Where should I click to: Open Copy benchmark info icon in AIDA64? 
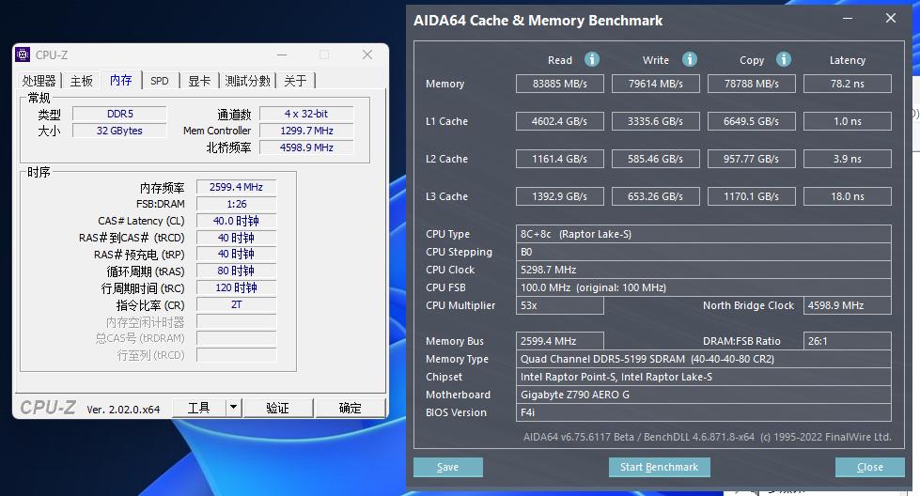coord(784,59)
